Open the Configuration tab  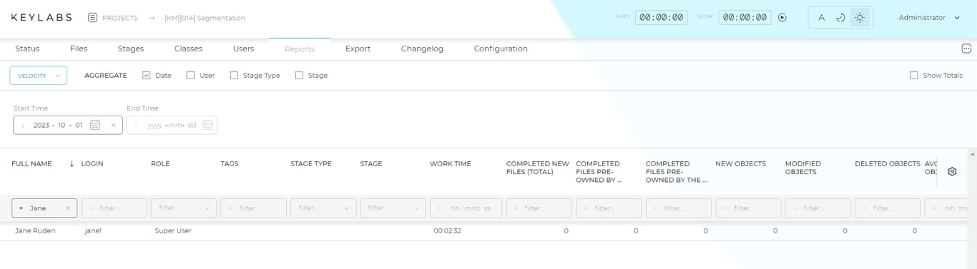click(501, 49)
